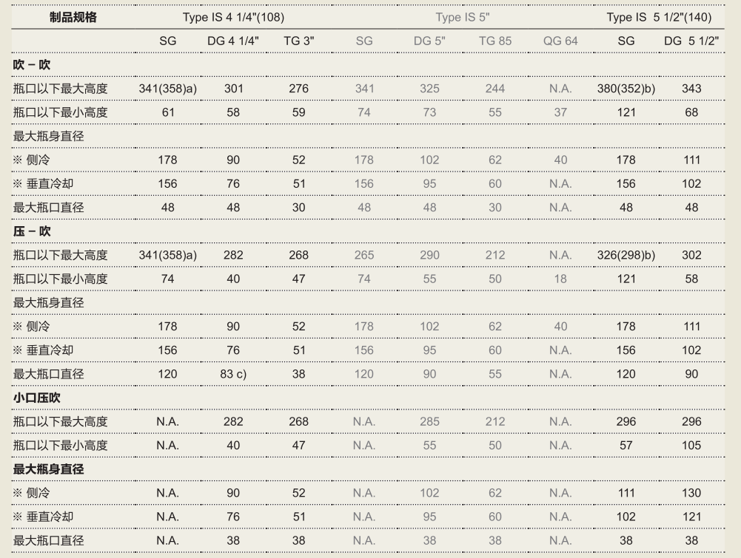Select the 83 c) cell value

[233, 374]
